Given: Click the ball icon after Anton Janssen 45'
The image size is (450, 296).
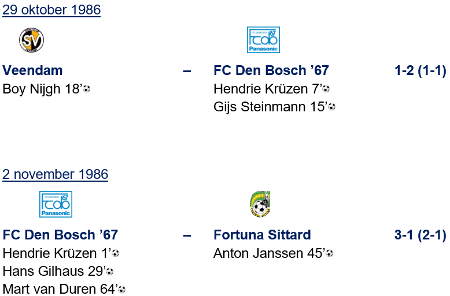Looking at the screenshot, I should [x=329, y=253].
